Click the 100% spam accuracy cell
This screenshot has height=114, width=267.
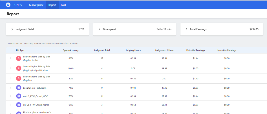(x=71, y=68)
